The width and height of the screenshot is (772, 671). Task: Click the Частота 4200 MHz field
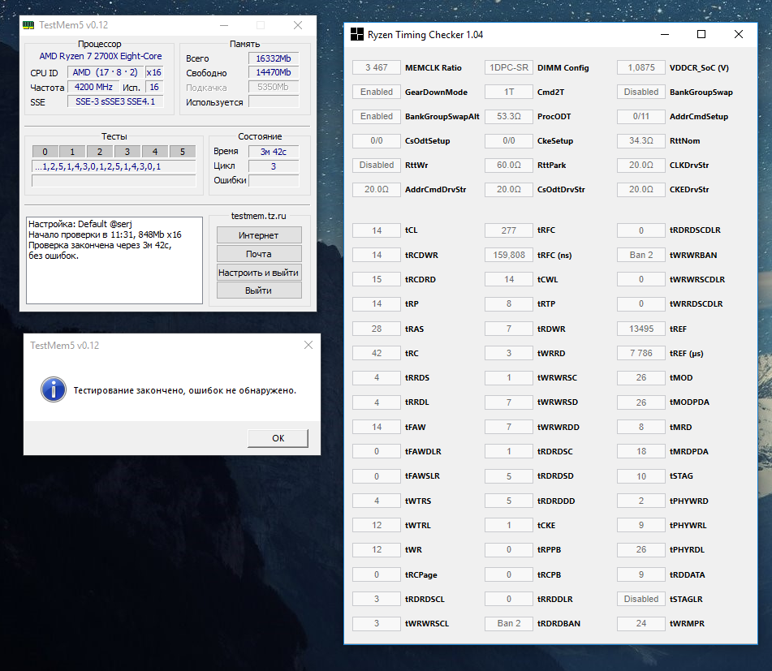pos(93,87)
